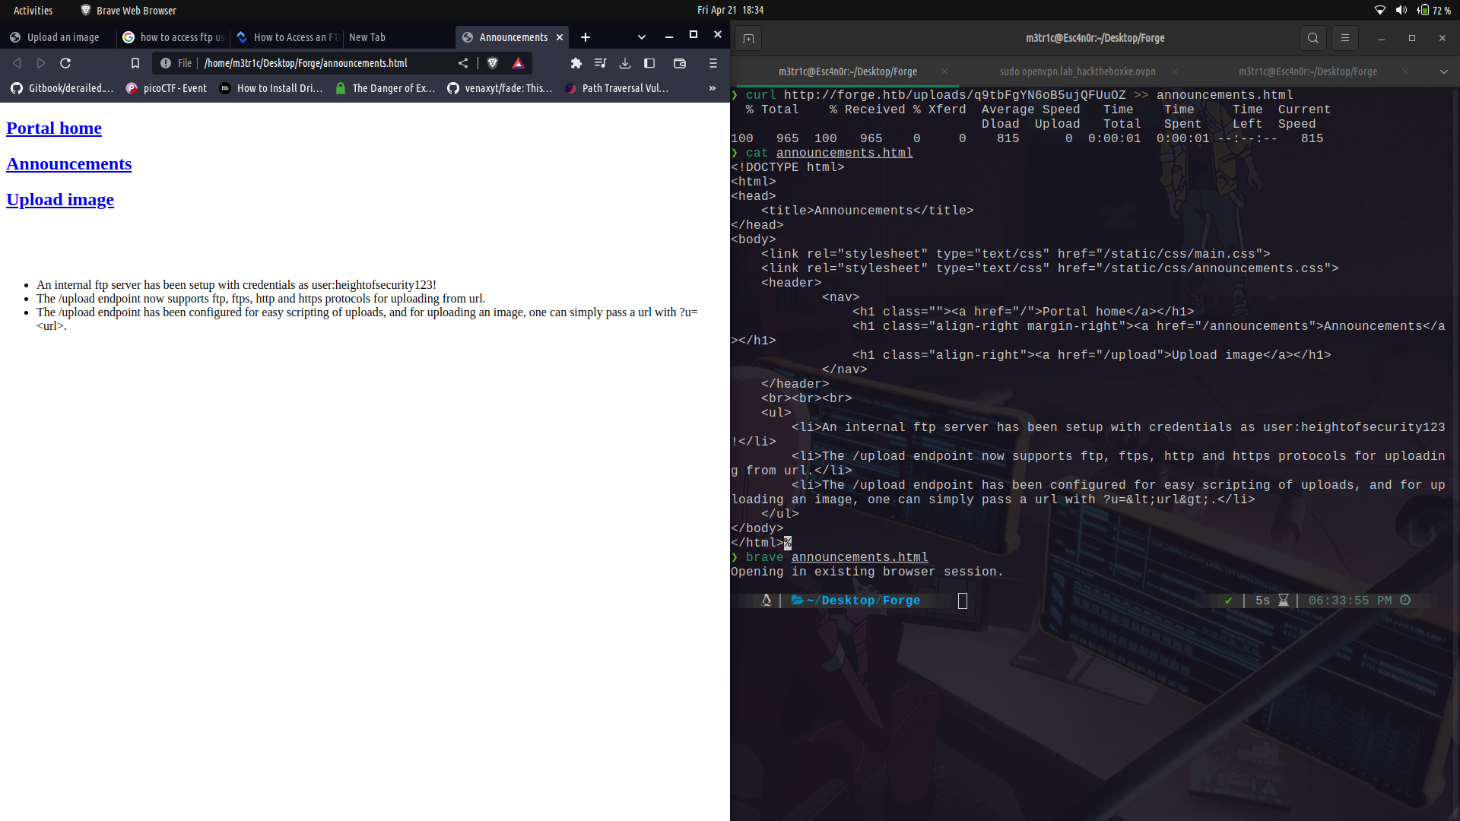1460x821 pixels.
Task: Open the Brave Playlist icon
Action: coord(601,63)
